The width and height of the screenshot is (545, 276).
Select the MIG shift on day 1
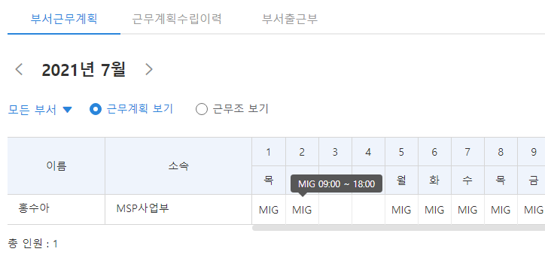tap(269, 210)
